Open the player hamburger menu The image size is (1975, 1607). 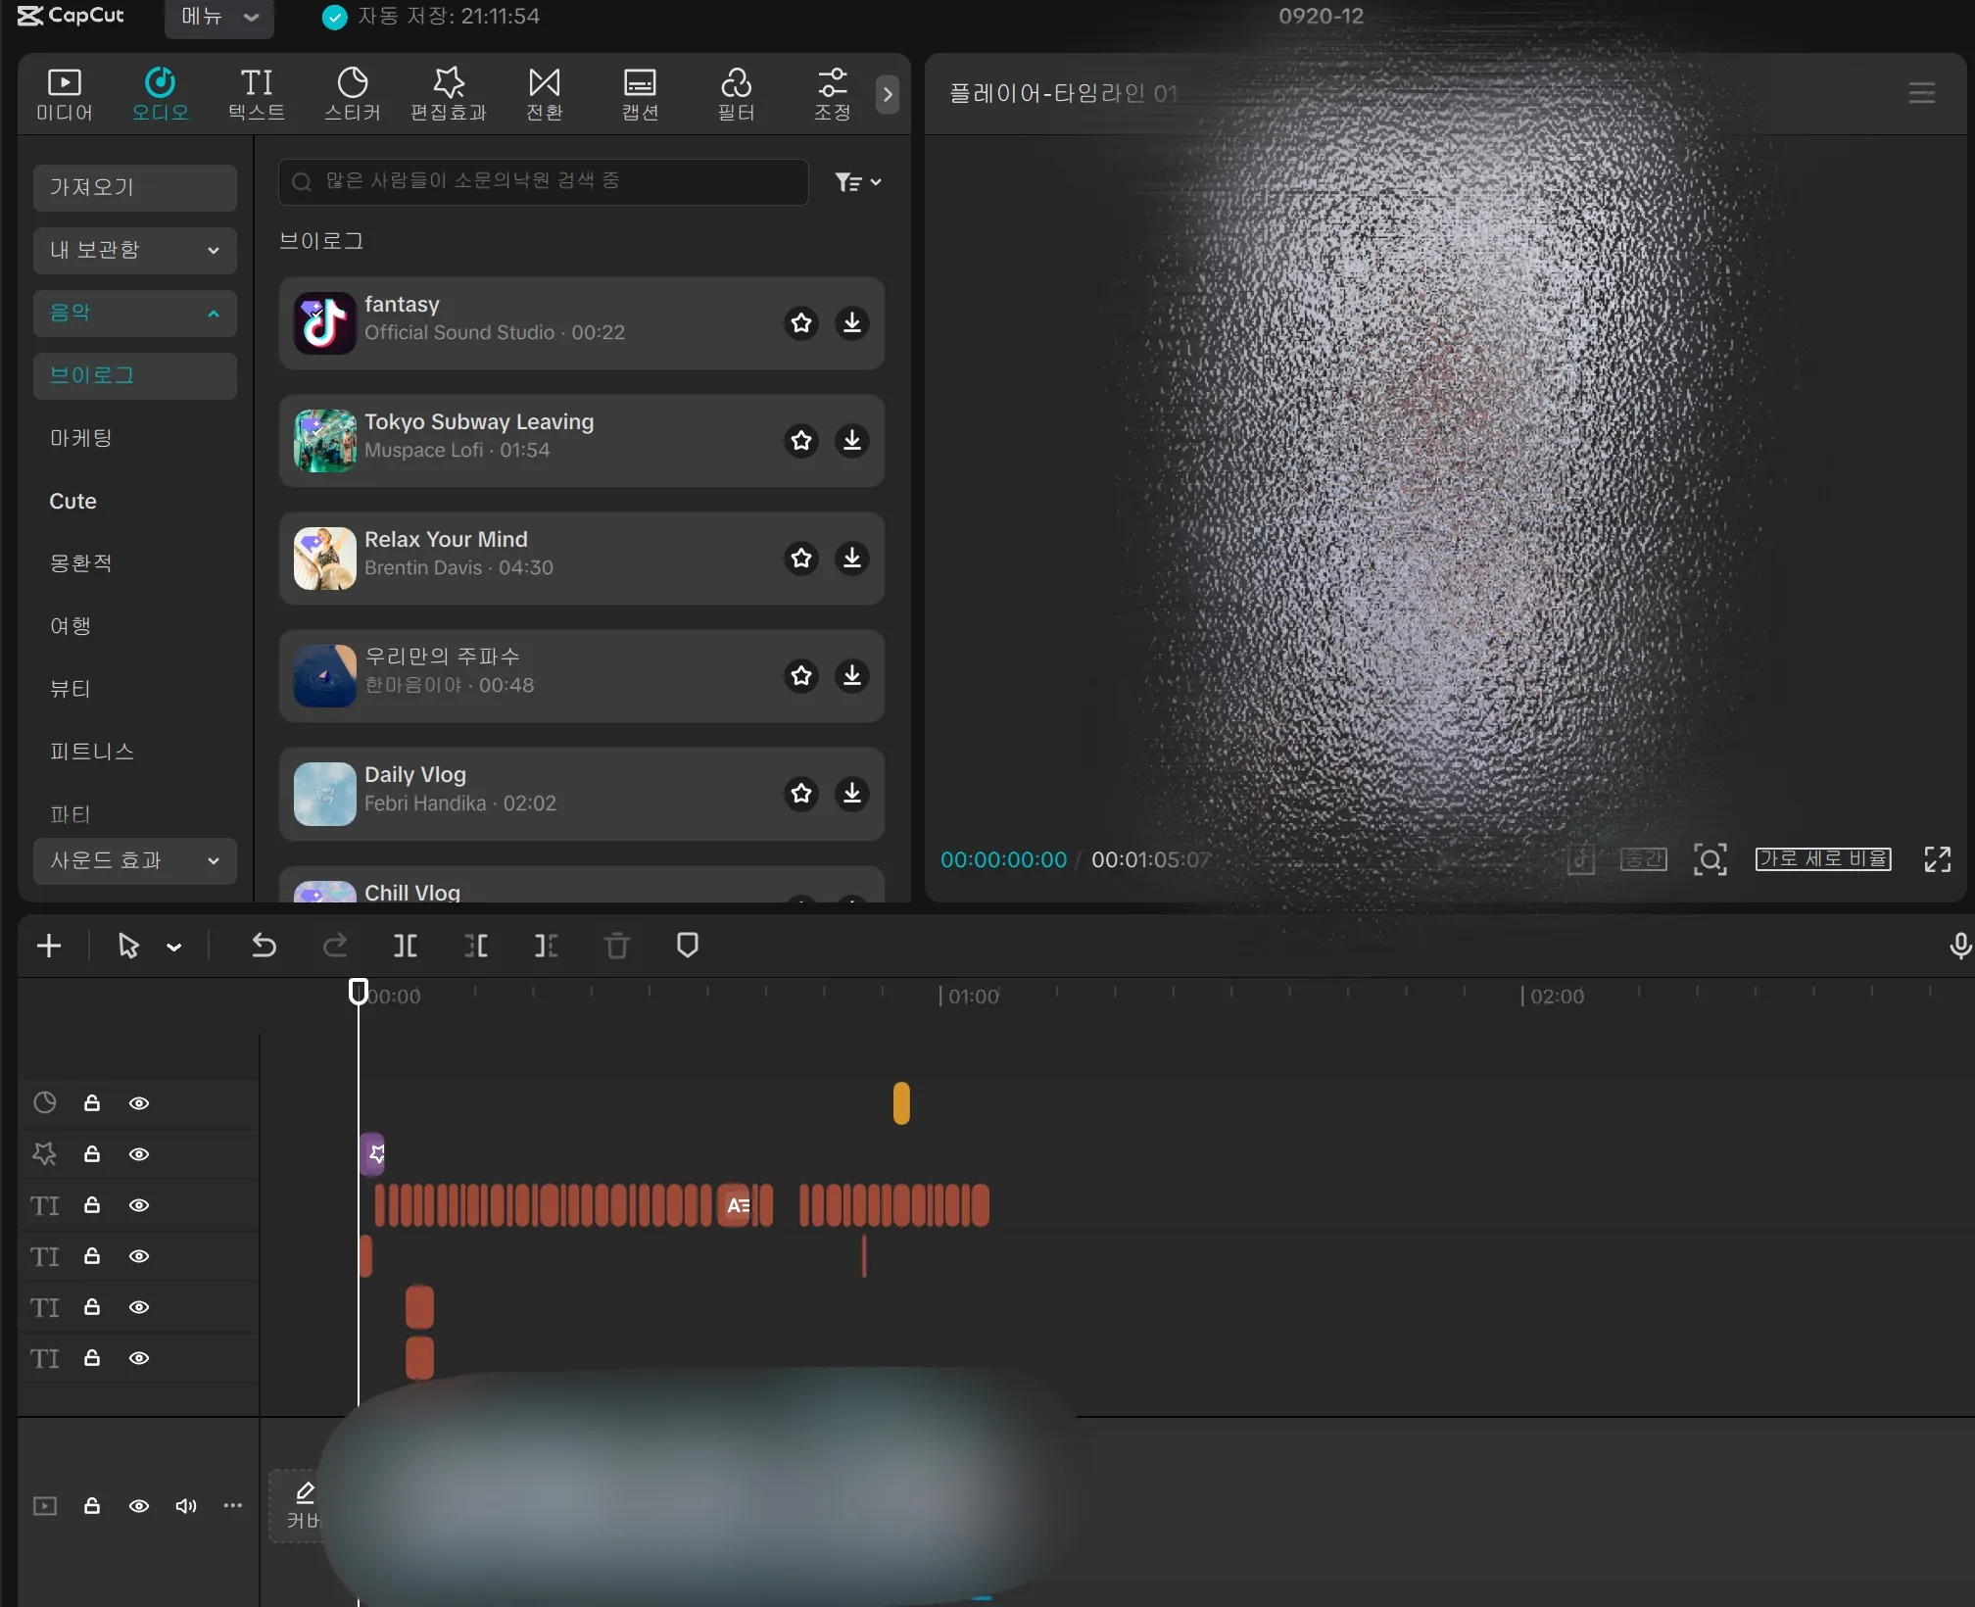tap(1921, 93)
